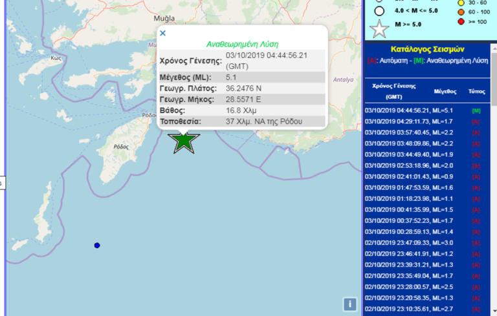The image size is (497, 316).
Task: Click the earthquake catalog vertical scrollbar
Action: tap(493, 194)
